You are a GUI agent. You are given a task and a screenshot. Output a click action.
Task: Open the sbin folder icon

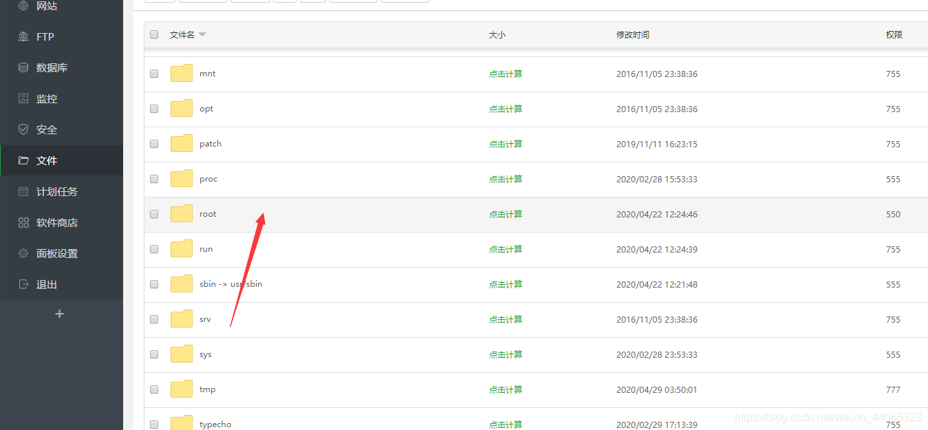182,284
